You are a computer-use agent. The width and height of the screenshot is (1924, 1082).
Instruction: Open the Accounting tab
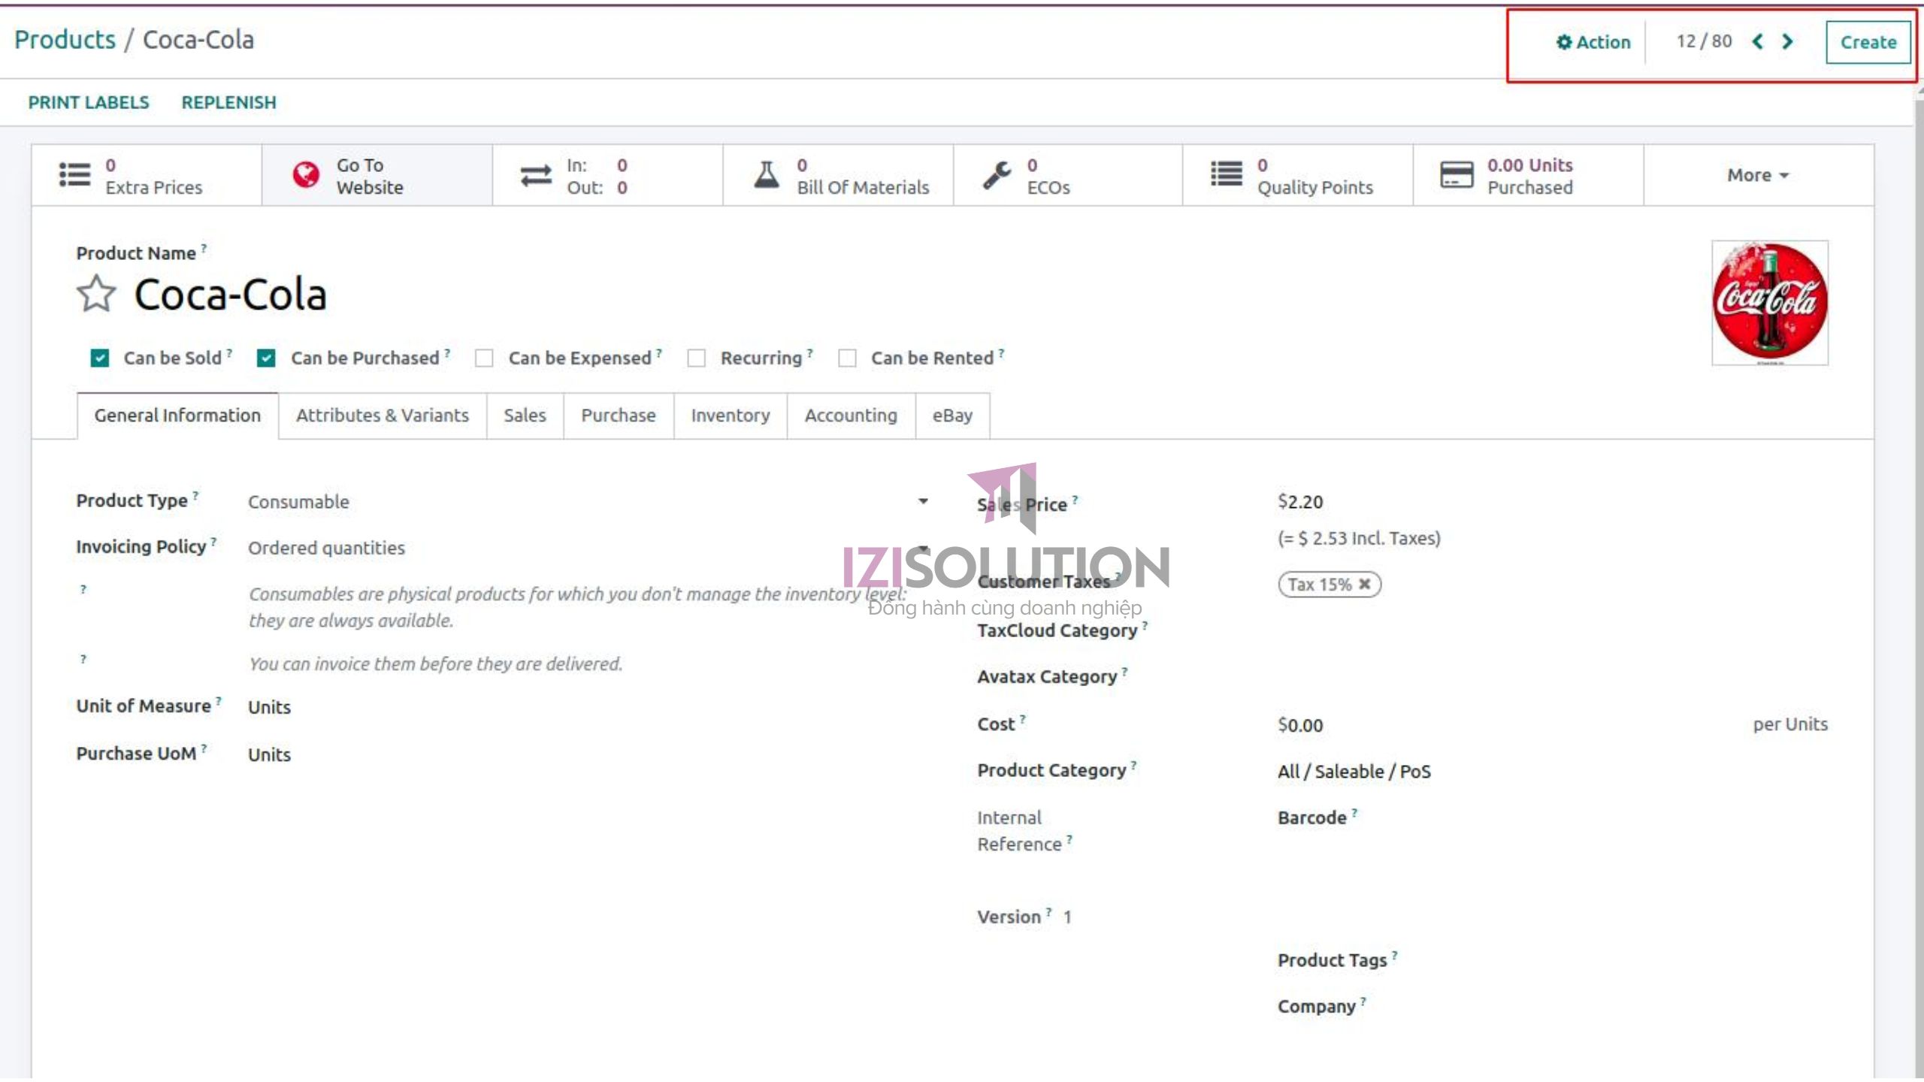(x=850, y=416)
